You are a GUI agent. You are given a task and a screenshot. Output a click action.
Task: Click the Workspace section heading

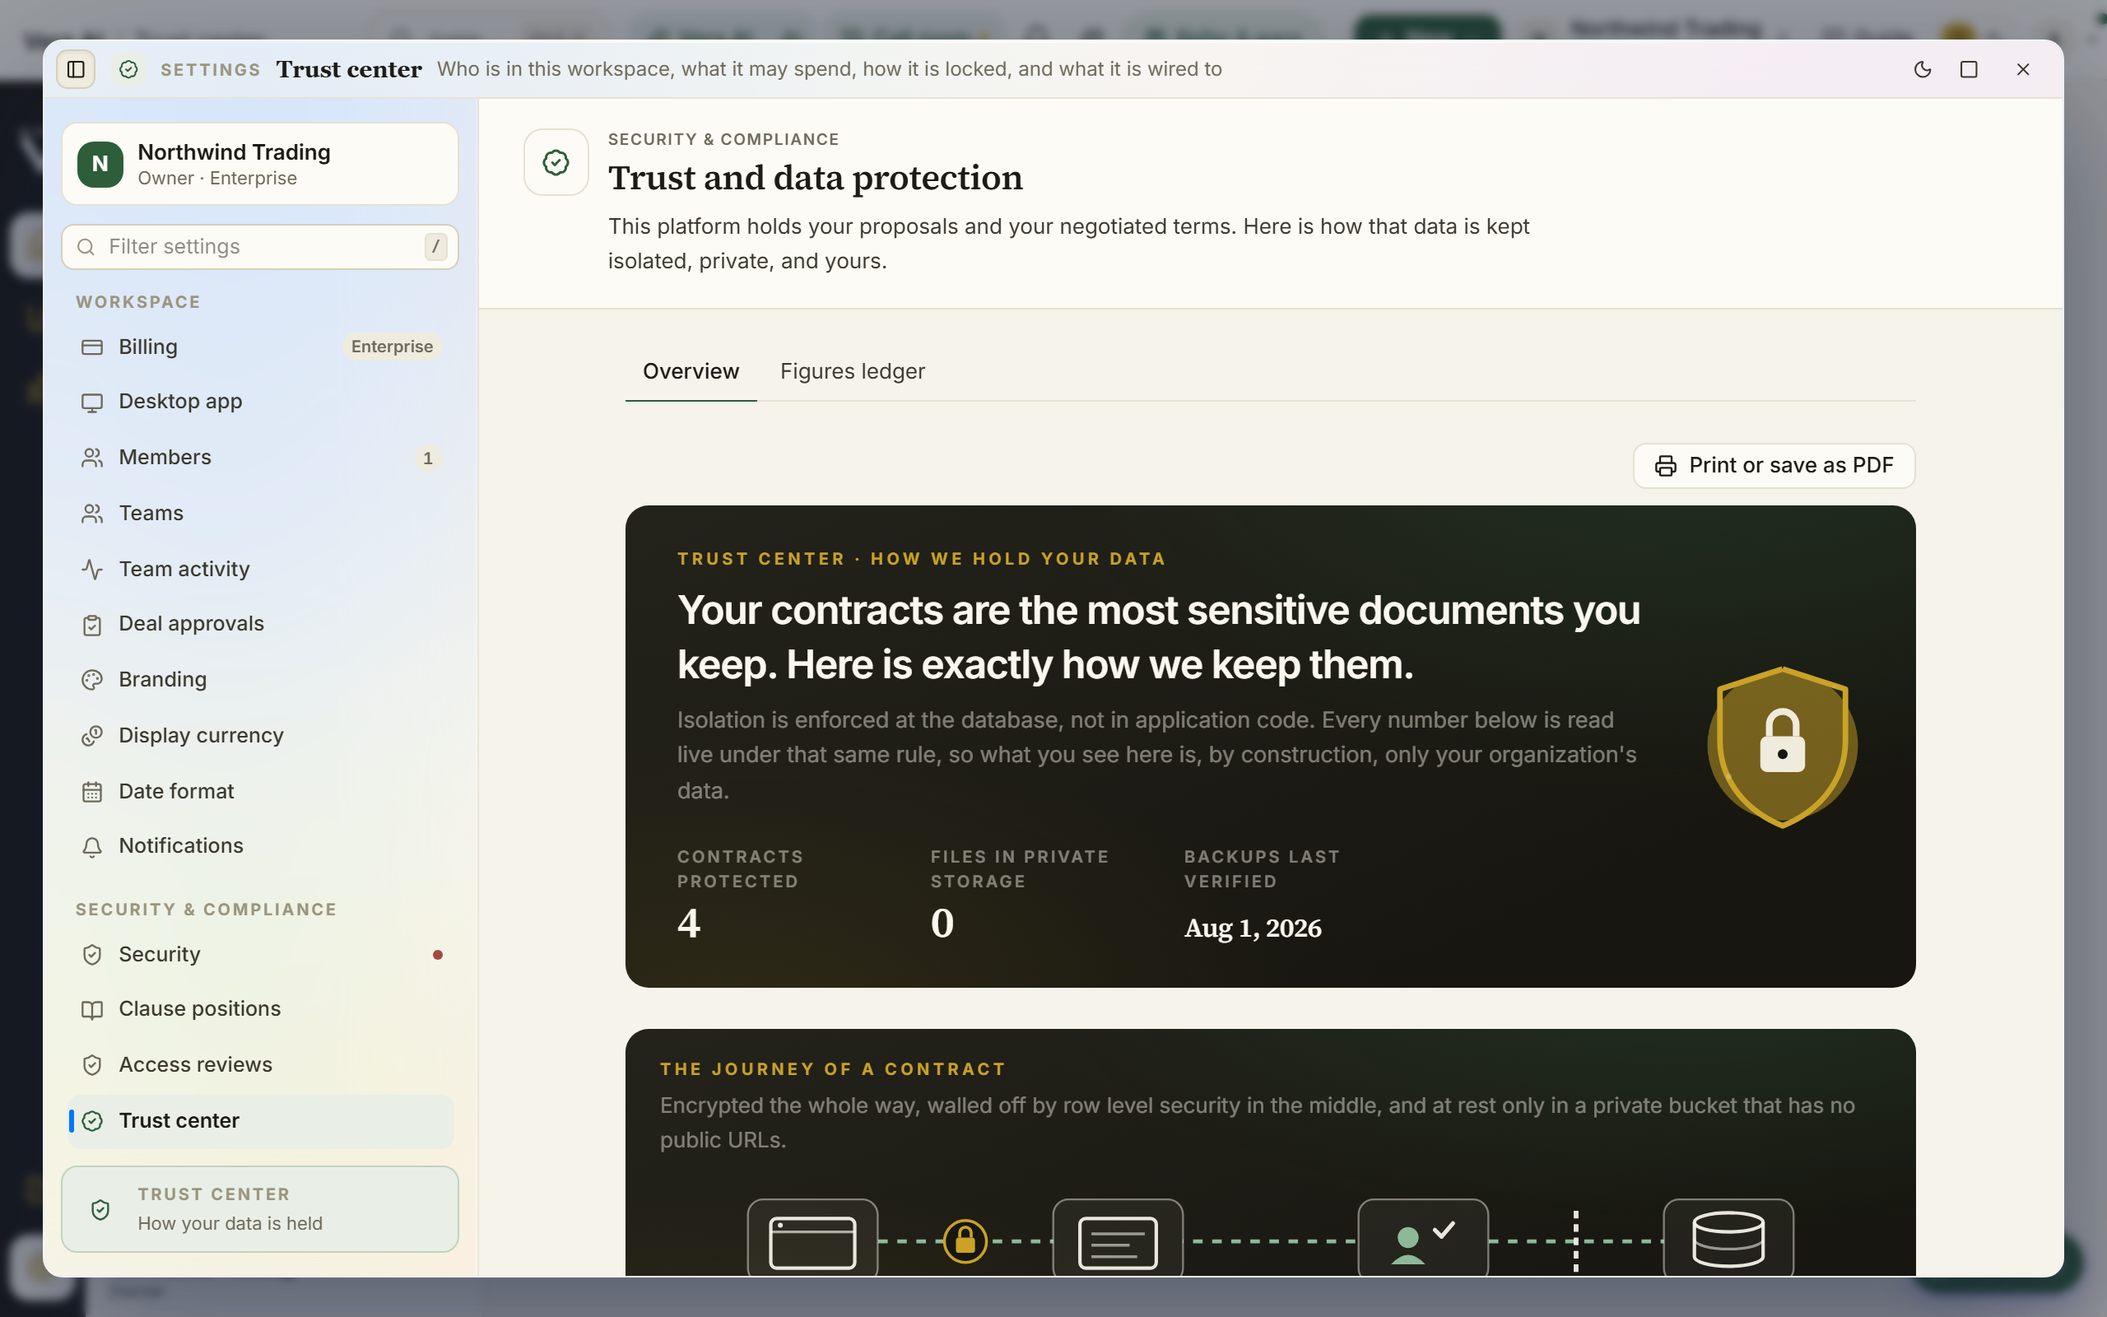point(138,302)
